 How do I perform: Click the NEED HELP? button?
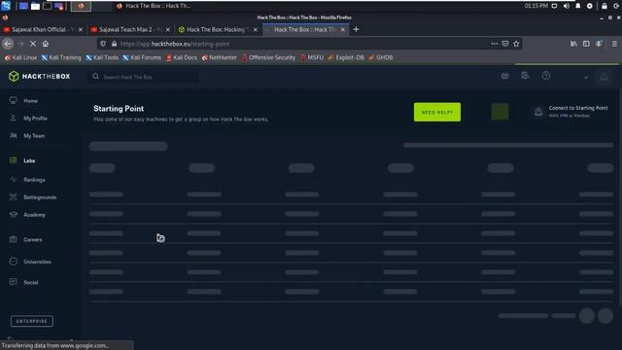tap(437, 113)
